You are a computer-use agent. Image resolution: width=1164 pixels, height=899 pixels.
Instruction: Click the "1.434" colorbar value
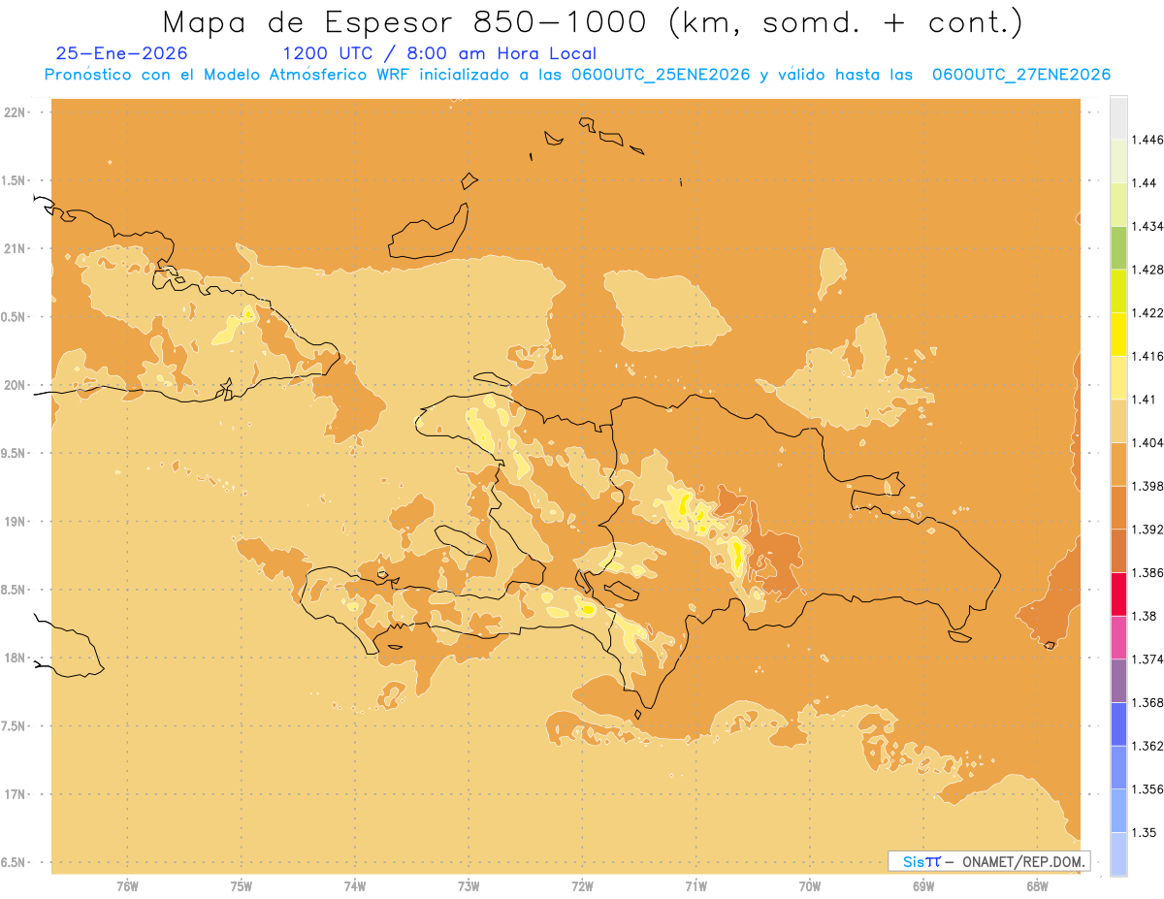[x=1148, y=226]
